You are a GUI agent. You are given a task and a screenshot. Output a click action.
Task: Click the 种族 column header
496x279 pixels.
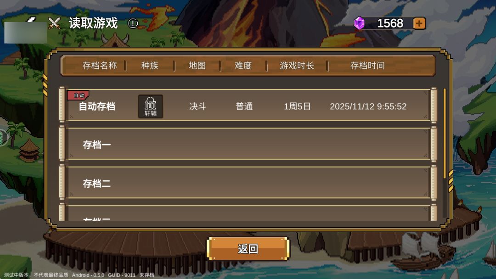point(150,66)
